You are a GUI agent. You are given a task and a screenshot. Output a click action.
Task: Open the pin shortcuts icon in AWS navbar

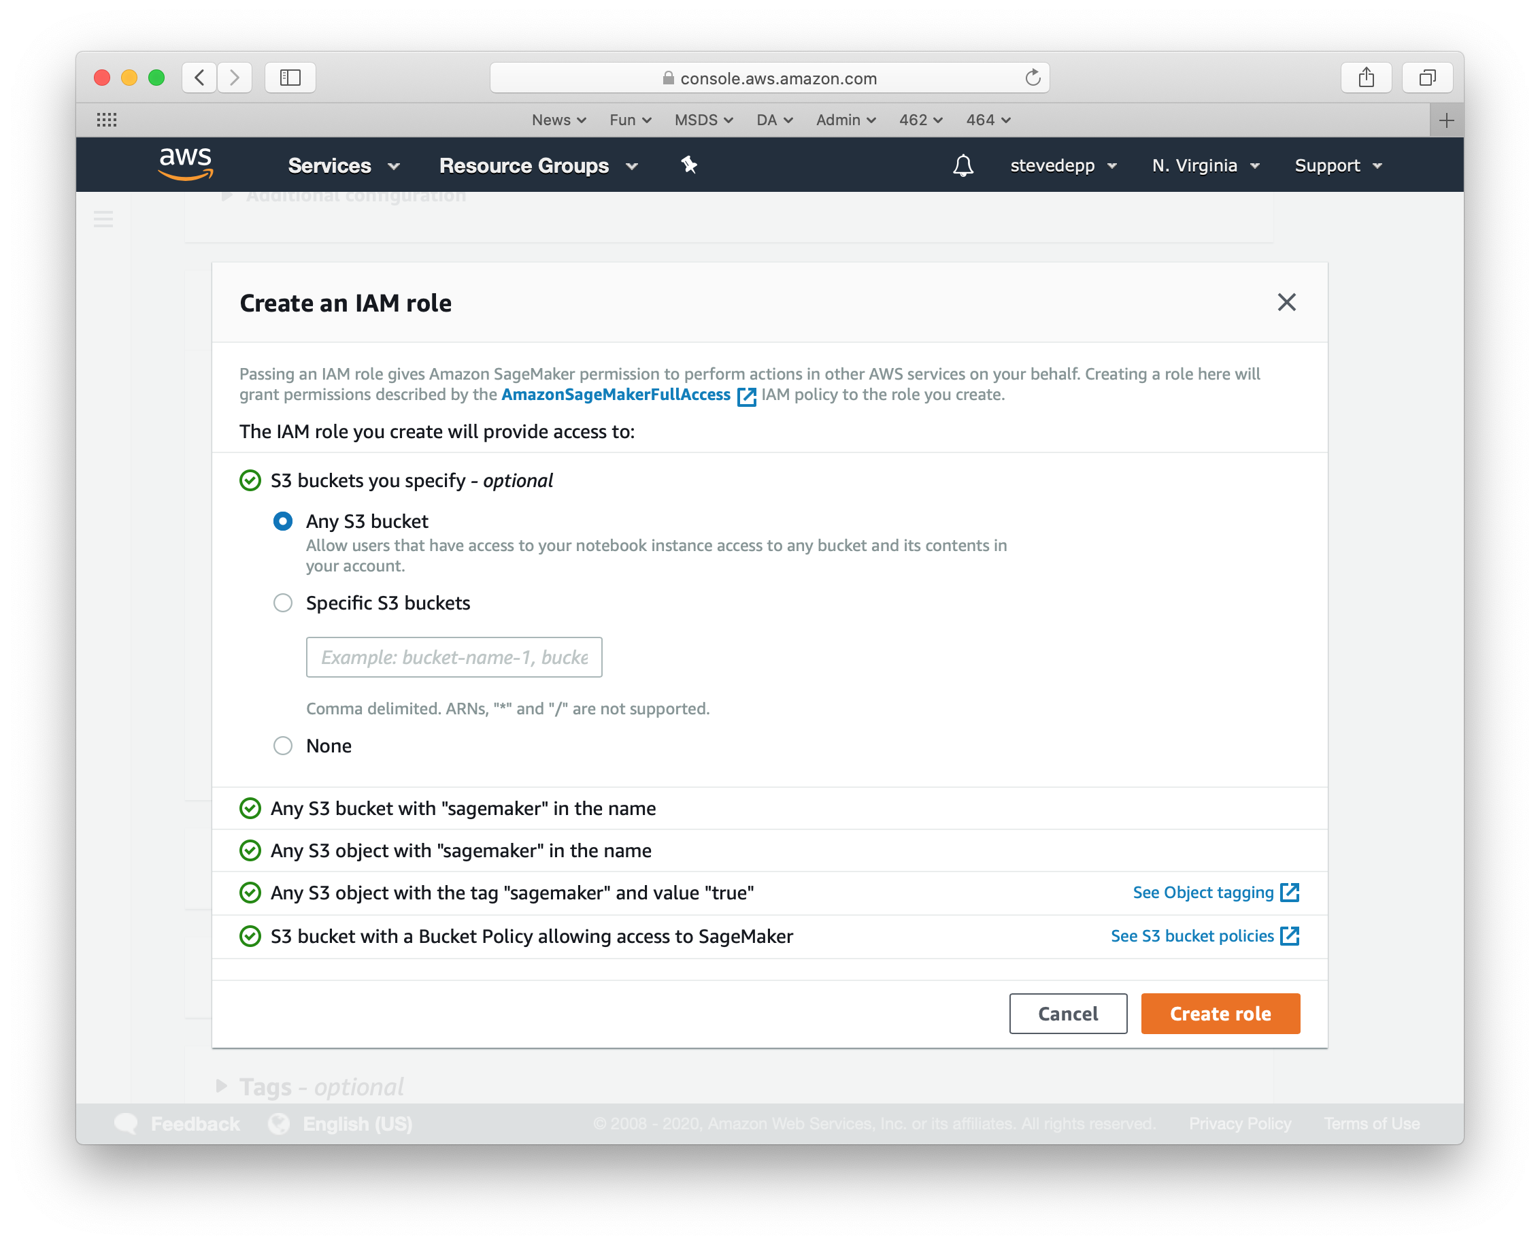tap(689, 165)
